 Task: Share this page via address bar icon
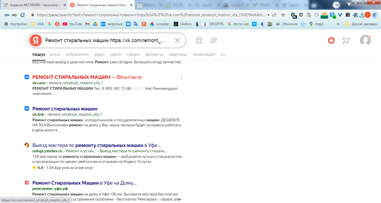point(274,15)
